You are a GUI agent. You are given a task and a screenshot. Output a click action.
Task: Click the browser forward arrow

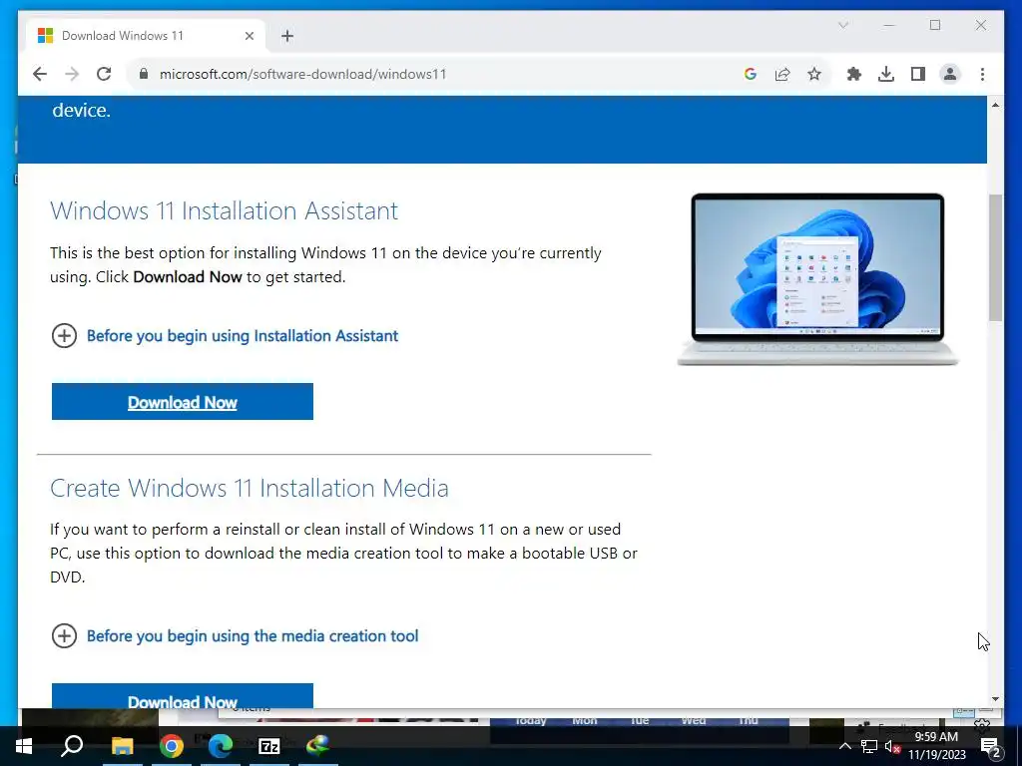point(72,74)
